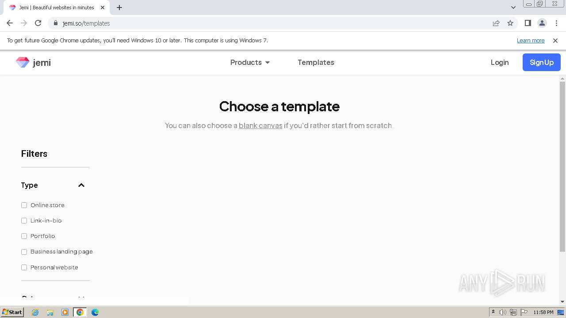Reload the page with refresh icon
Image resolution: width=566 pixels, height=318 pixels.
click(38, 23)
